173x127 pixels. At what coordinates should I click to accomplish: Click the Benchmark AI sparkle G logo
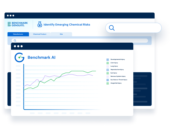coord(20,57)
